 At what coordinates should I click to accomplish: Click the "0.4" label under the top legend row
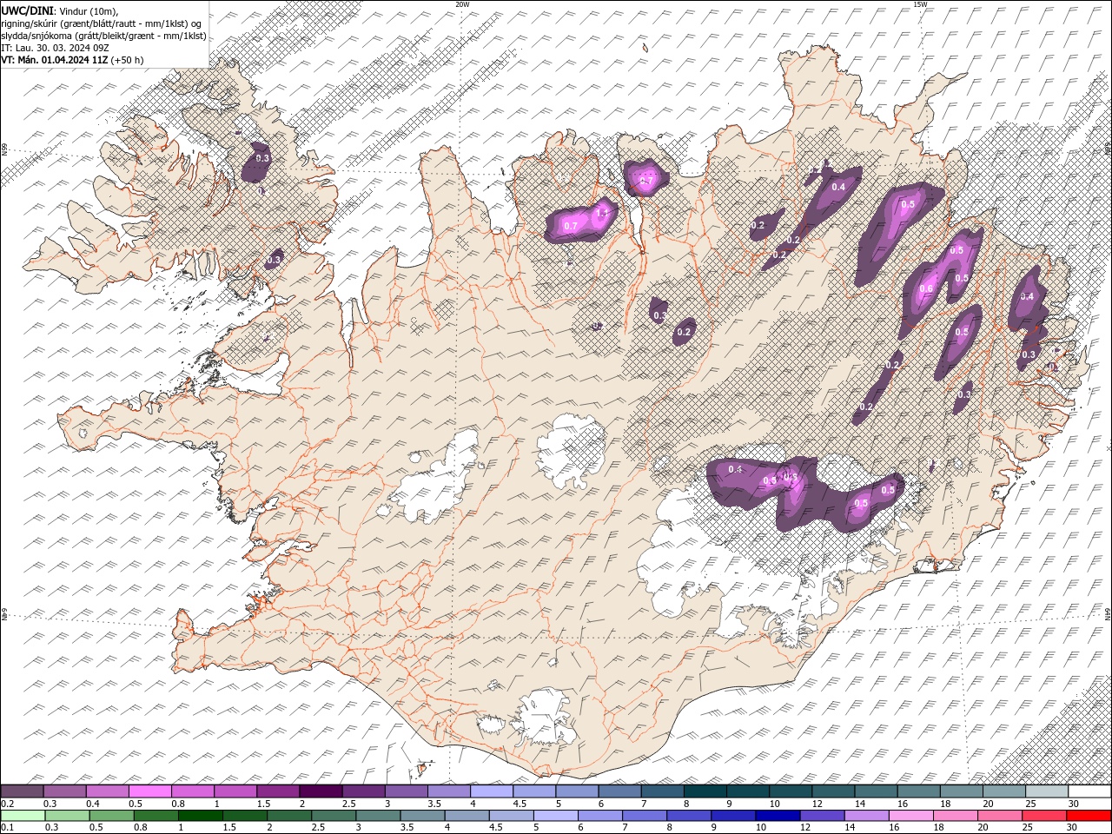click(92, 804)
